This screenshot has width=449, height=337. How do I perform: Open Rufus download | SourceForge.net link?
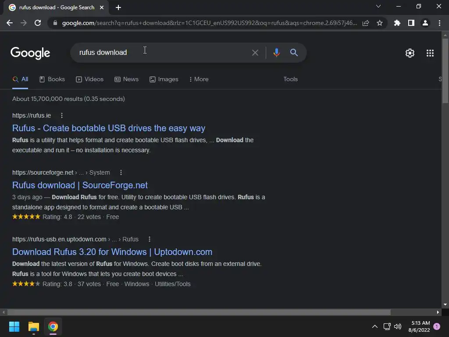(x=80, y=185)
